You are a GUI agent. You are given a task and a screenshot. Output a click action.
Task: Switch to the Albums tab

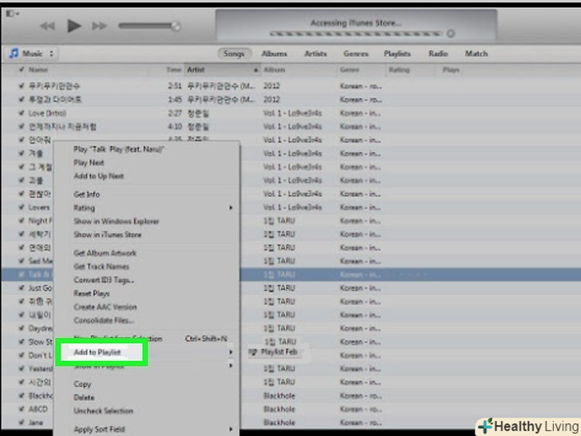pos(275,54)
